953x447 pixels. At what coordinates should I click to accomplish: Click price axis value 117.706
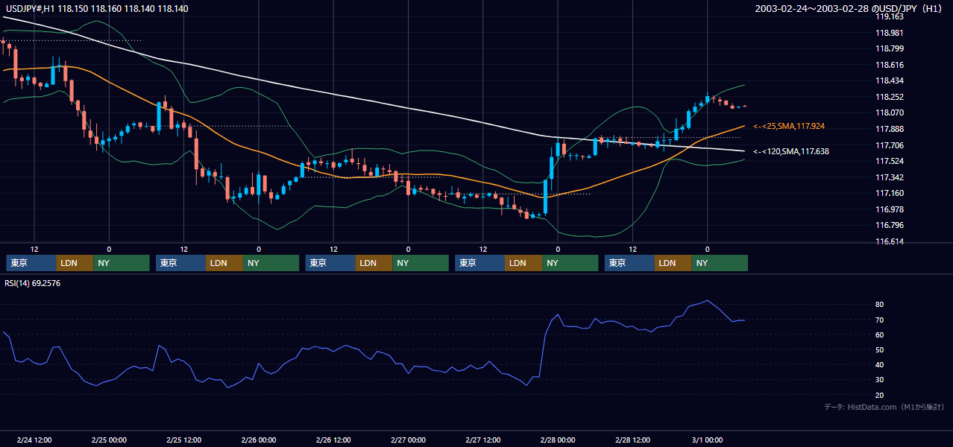(x=889, y=145)
